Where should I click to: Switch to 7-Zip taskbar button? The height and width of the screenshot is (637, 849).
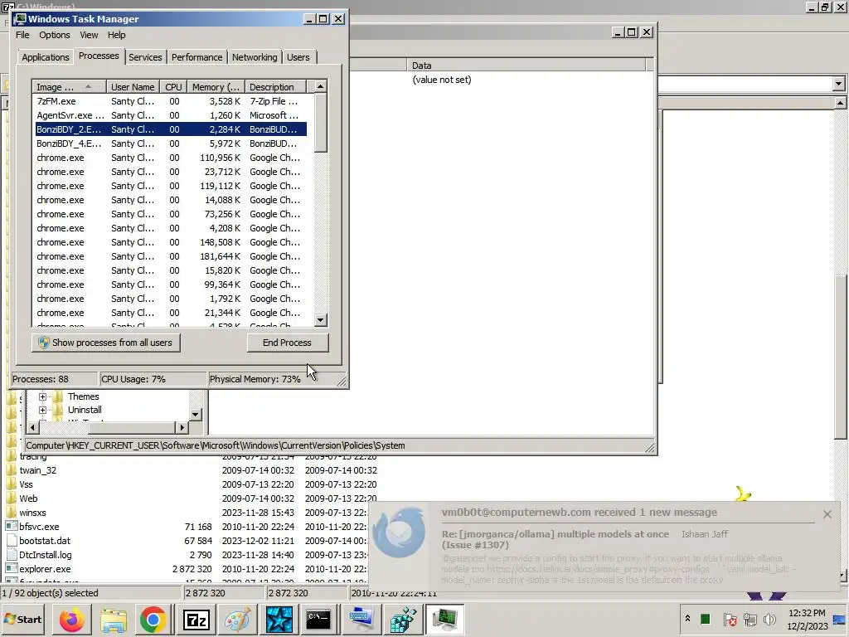tap(196, 620)
